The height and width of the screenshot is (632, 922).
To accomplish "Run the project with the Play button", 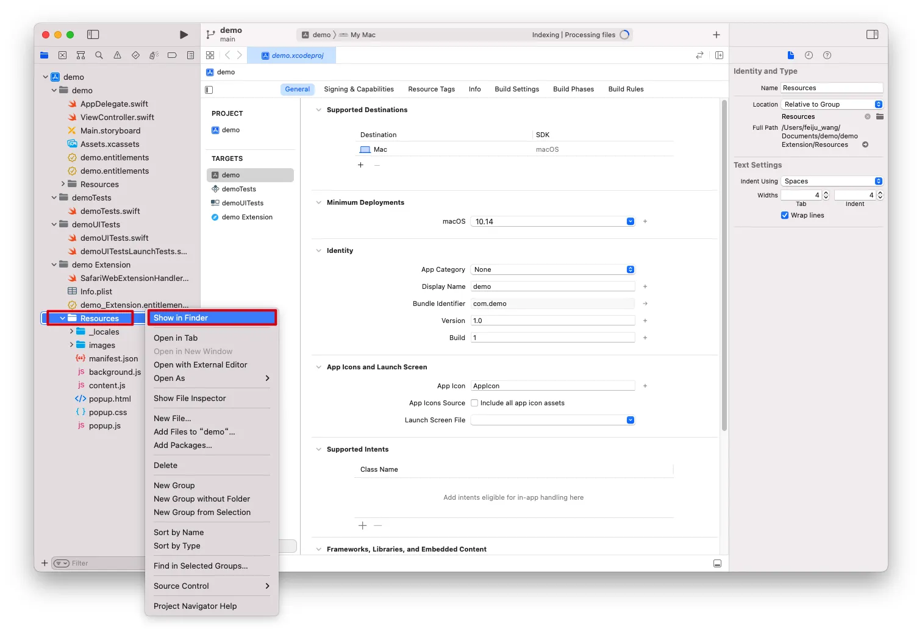I will point(184,35).
